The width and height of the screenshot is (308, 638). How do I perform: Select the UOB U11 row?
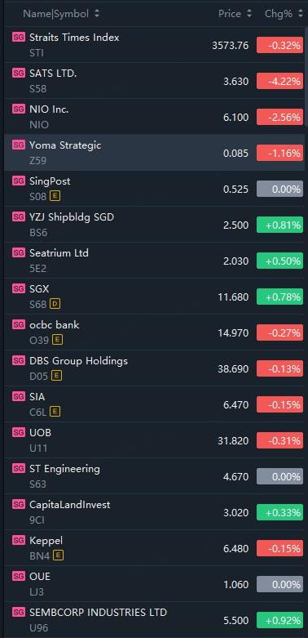154,439
